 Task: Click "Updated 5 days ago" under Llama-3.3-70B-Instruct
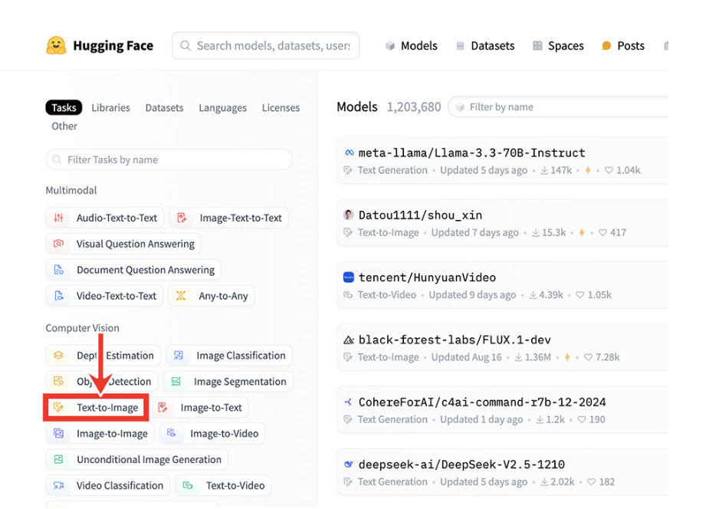484,170
